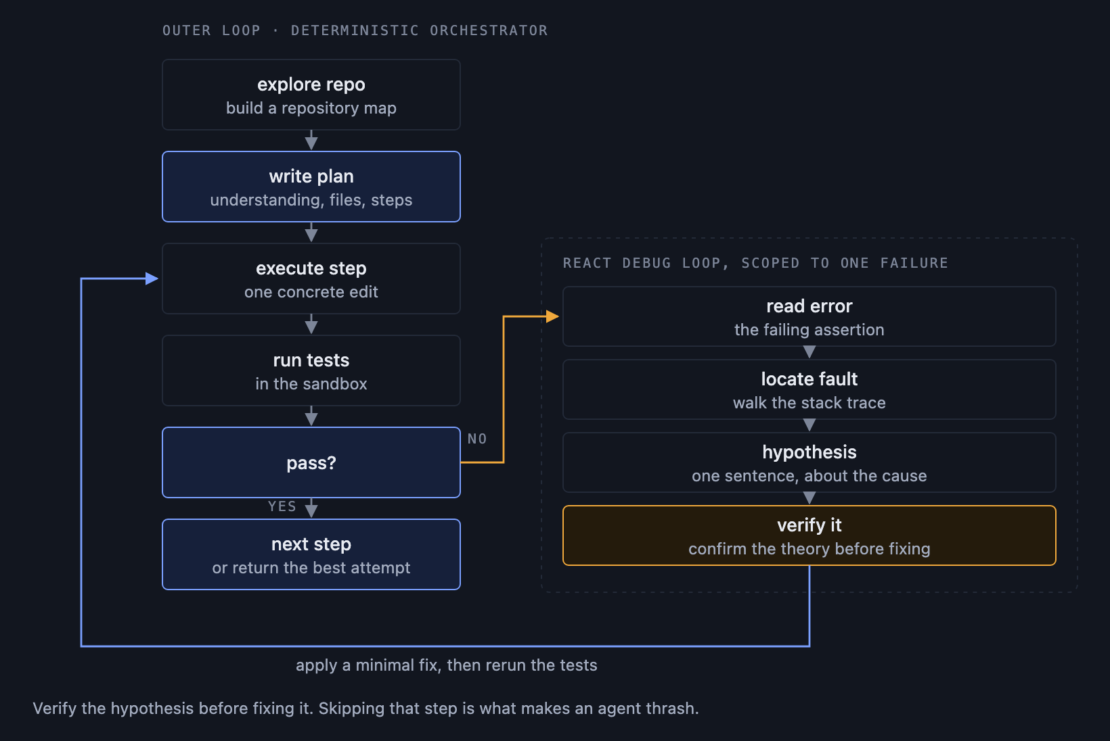Click 'apply a minimal fix, then rerun the tests'
The width and height of the screenshot is (1110, 741).
(x=447, y=665)
